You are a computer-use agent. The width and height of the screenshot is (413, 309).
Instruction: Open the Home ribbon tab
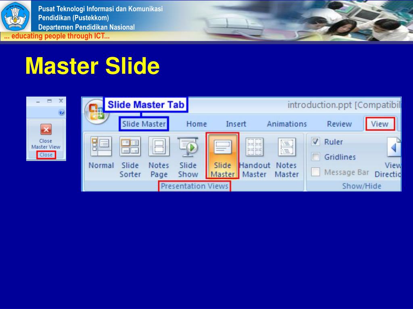click(196, 124)
